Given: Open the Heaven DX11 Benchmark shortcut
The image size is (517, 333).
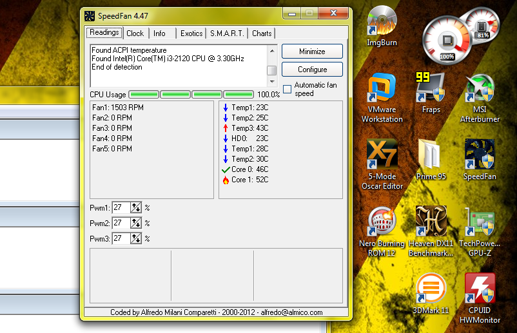Looking at the screenshot, I should point(431,232).
